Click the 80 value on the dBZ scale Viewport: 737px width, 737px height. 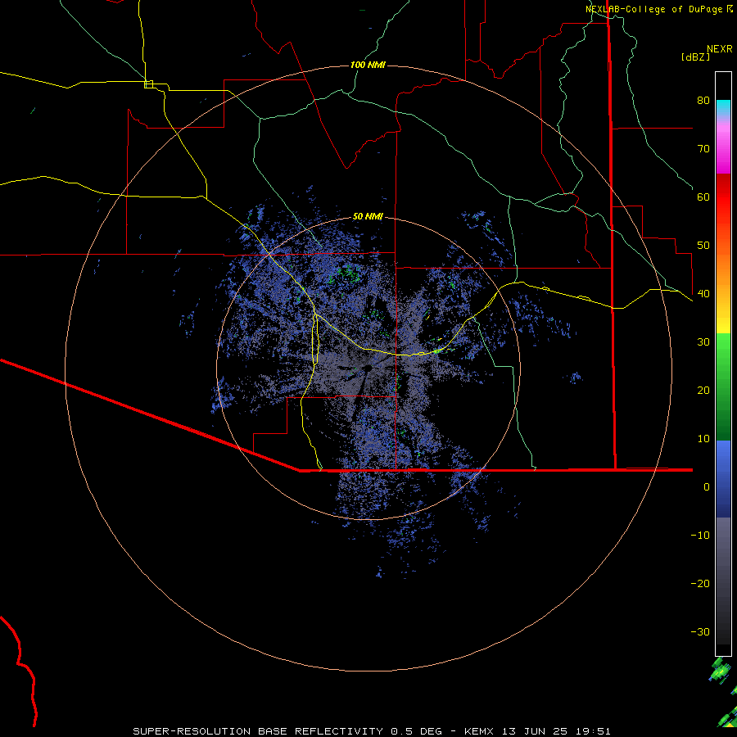tap(703, 100)
